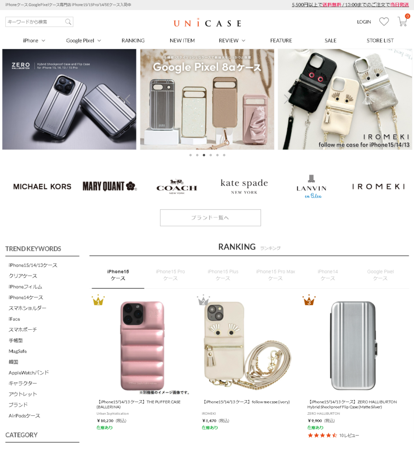Select the last carousel dot indicator
The image size is (414, 449).
[x=224, y=155]
